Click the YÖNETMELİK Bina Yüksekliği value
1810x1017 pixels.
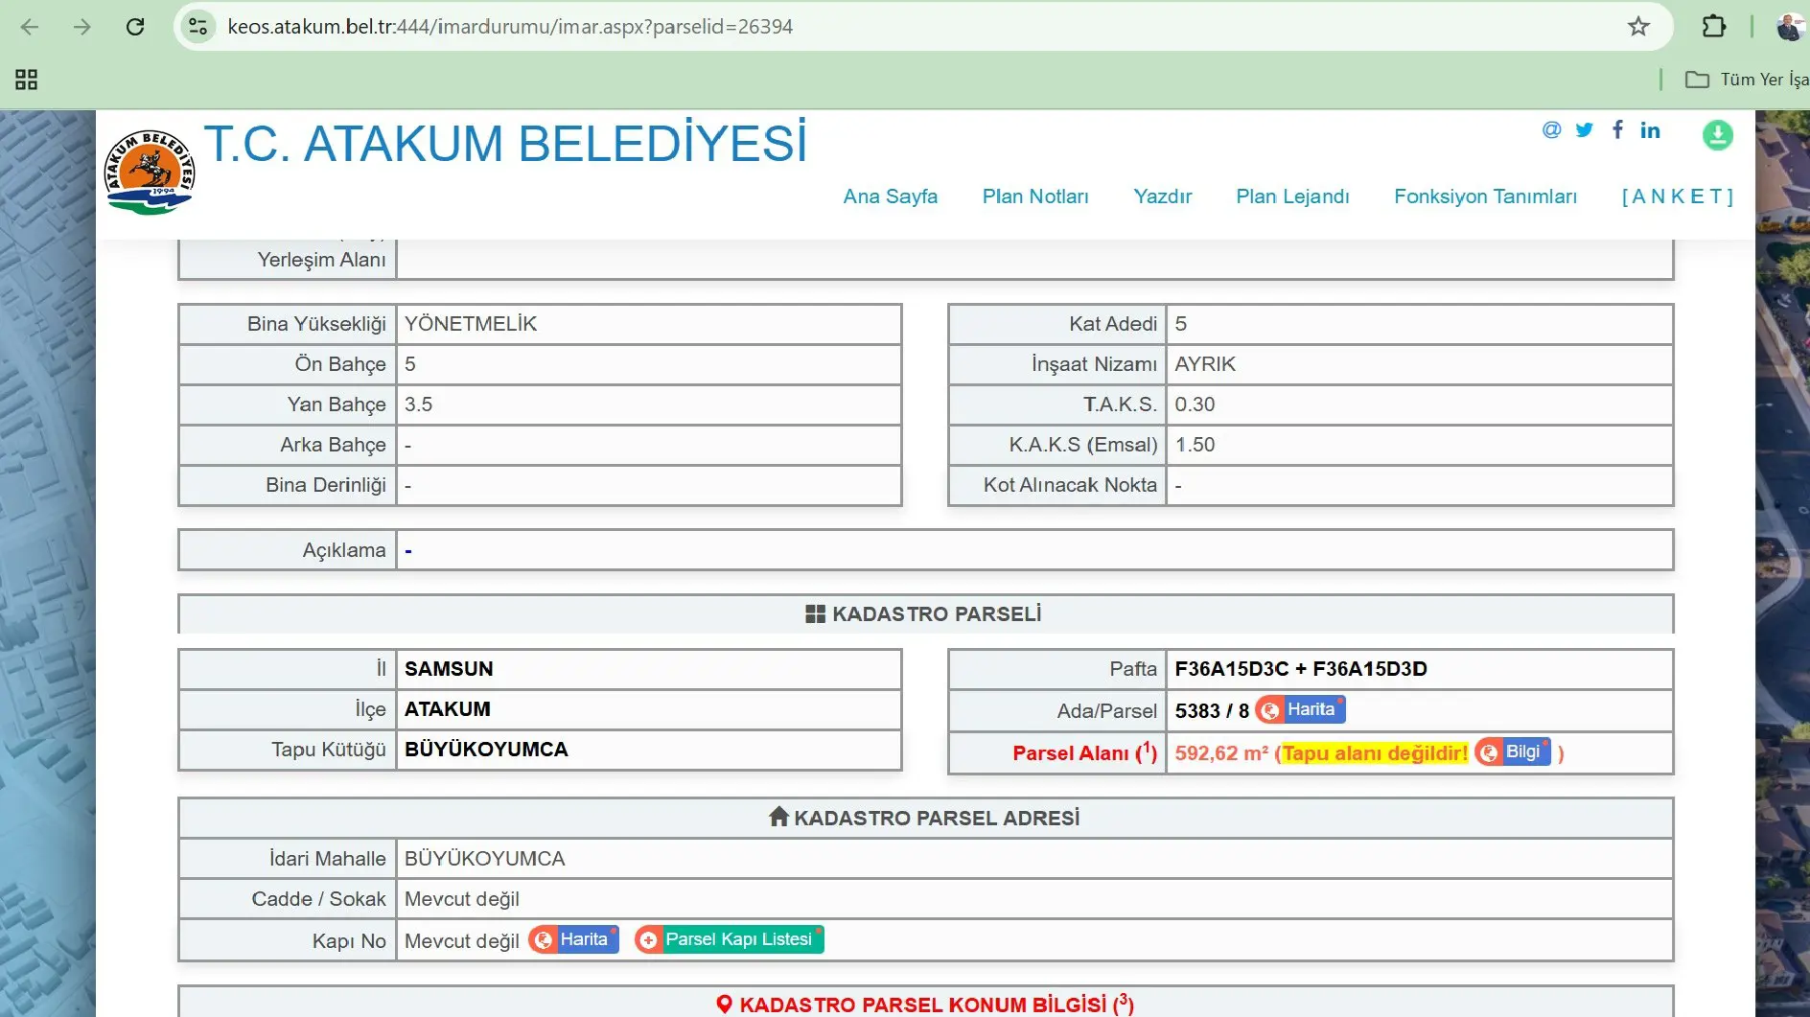471,324
